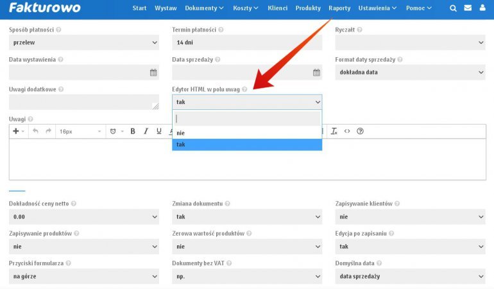
Task: Apply italic formatting in the Uwagi editor
Action: coord(146,131)
